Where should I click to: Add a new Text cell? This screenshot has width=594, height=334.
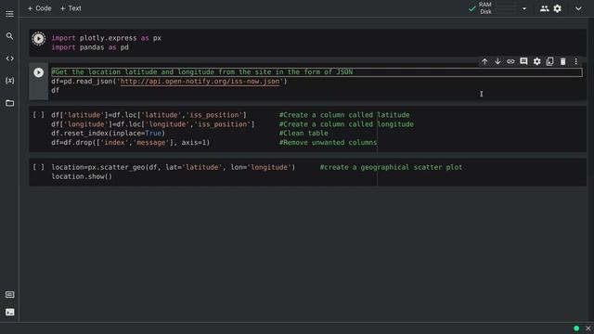click(x=71, y=8)
